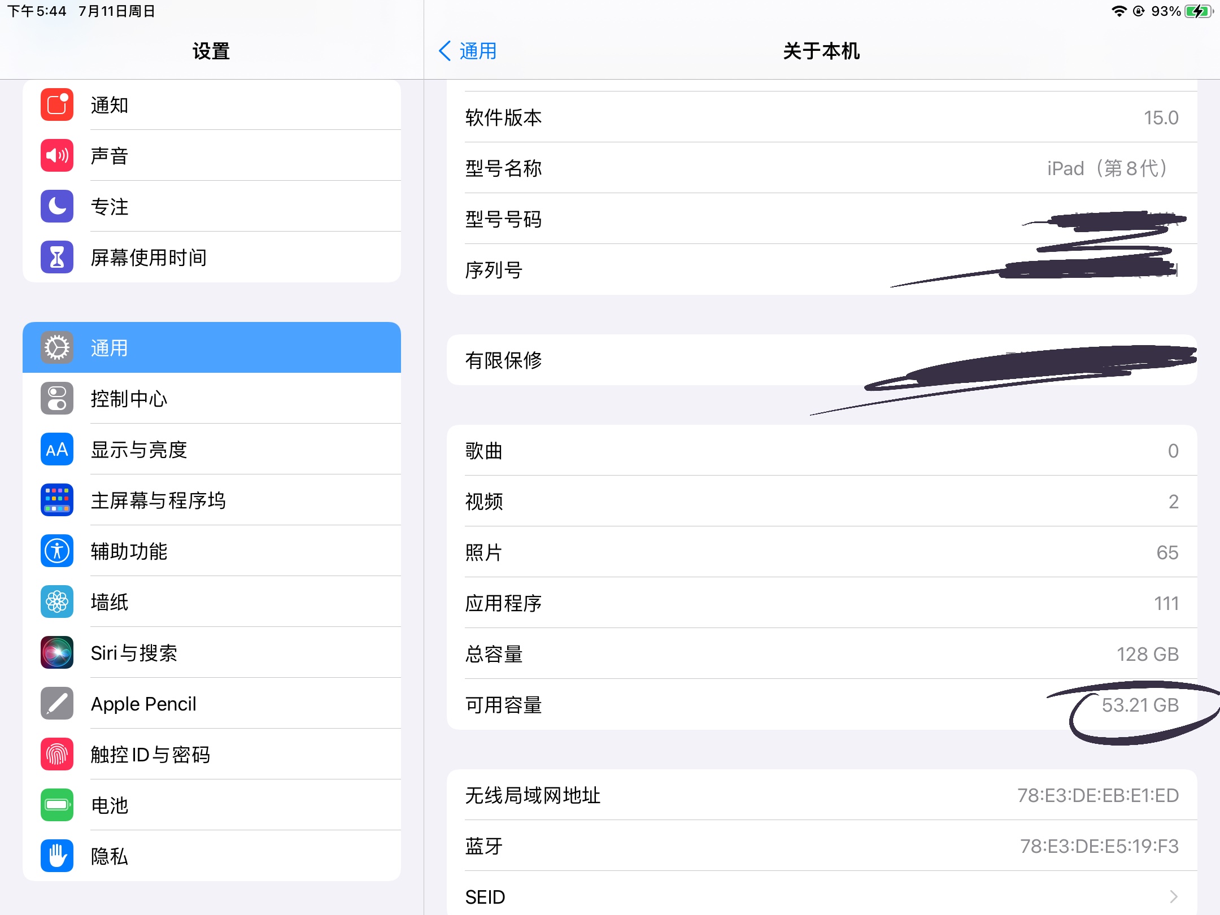
Task: Open Apple Pencil settings icon
Action: coord(57,704)
